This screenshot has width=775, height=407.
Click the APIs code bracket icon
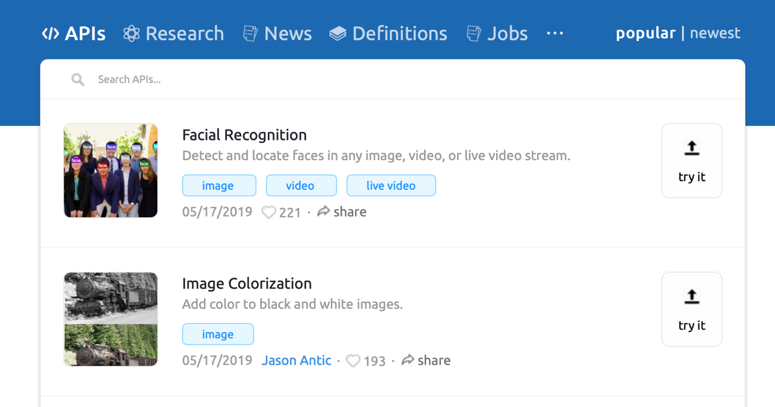tap(51, 34)
